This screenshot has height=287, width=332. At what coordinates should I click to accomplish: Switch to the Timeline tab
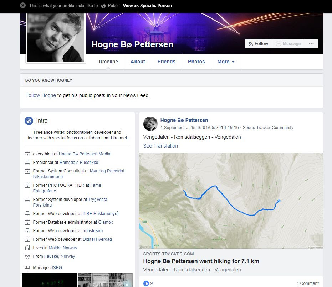coord(108,62)
